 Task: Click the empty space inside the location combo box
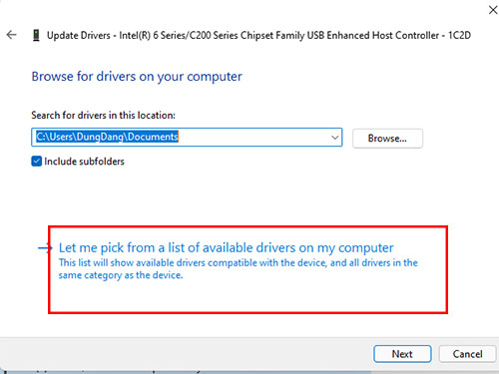click(254, 138)
